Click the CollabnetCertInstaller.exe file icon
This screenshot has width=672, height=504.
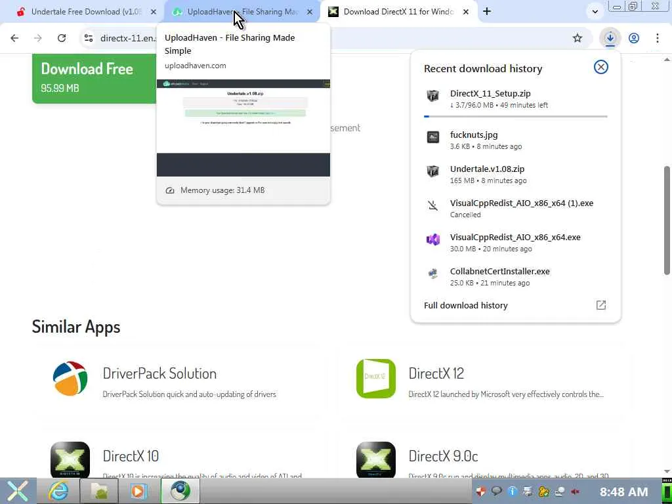(x=433, y=274)
